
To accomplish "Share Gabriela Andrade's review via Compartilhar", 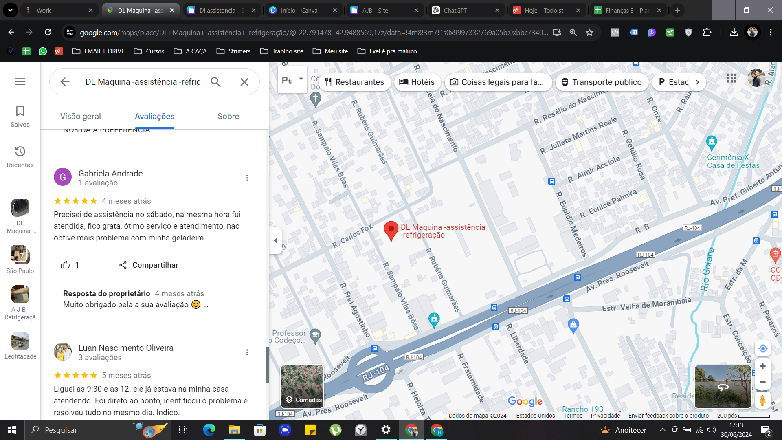I will click(149, 265).
